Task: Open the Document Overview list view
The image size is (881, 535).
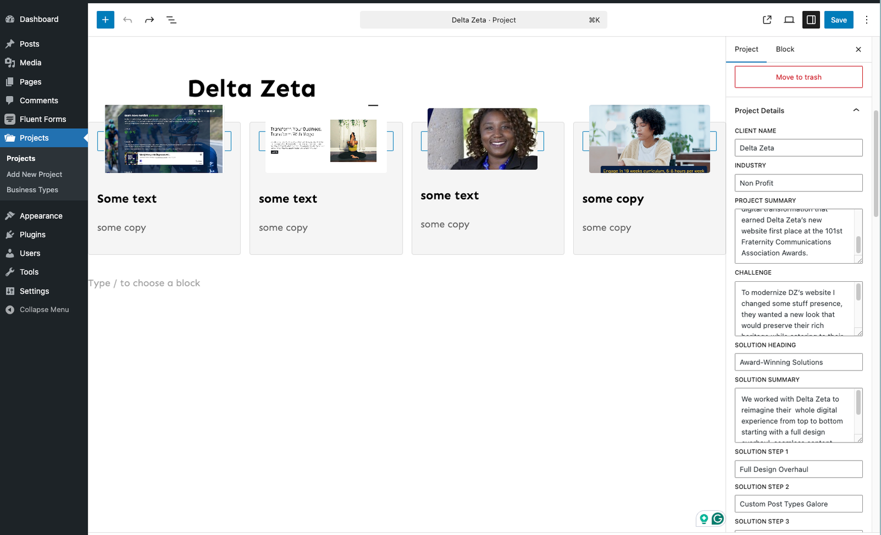Action: tap(171, 20)
